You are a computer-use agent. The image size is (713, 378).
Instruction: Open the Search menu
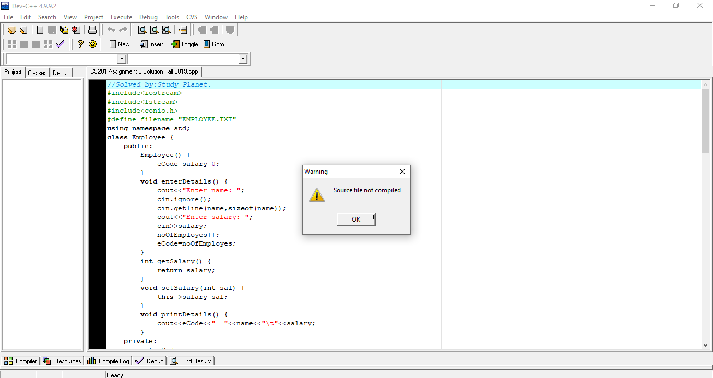click(47, 17)
